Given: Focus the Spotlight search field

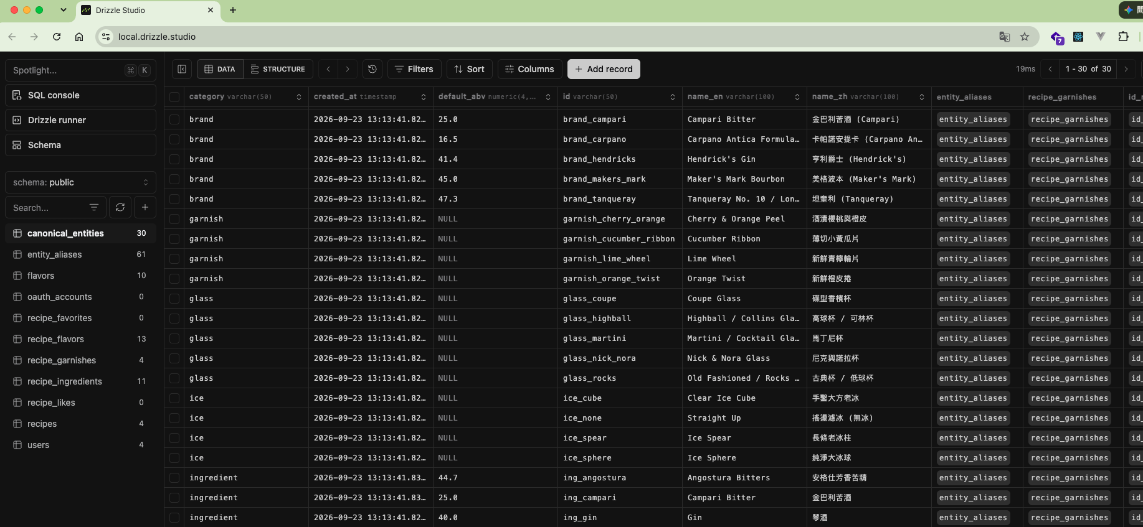Looking at the screenshot, I should click(80, 70).
